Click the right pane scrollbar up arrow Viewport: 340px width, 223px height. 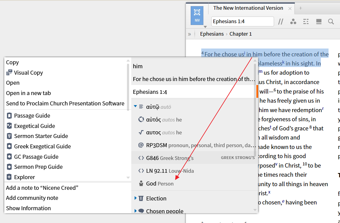point(255,61)
